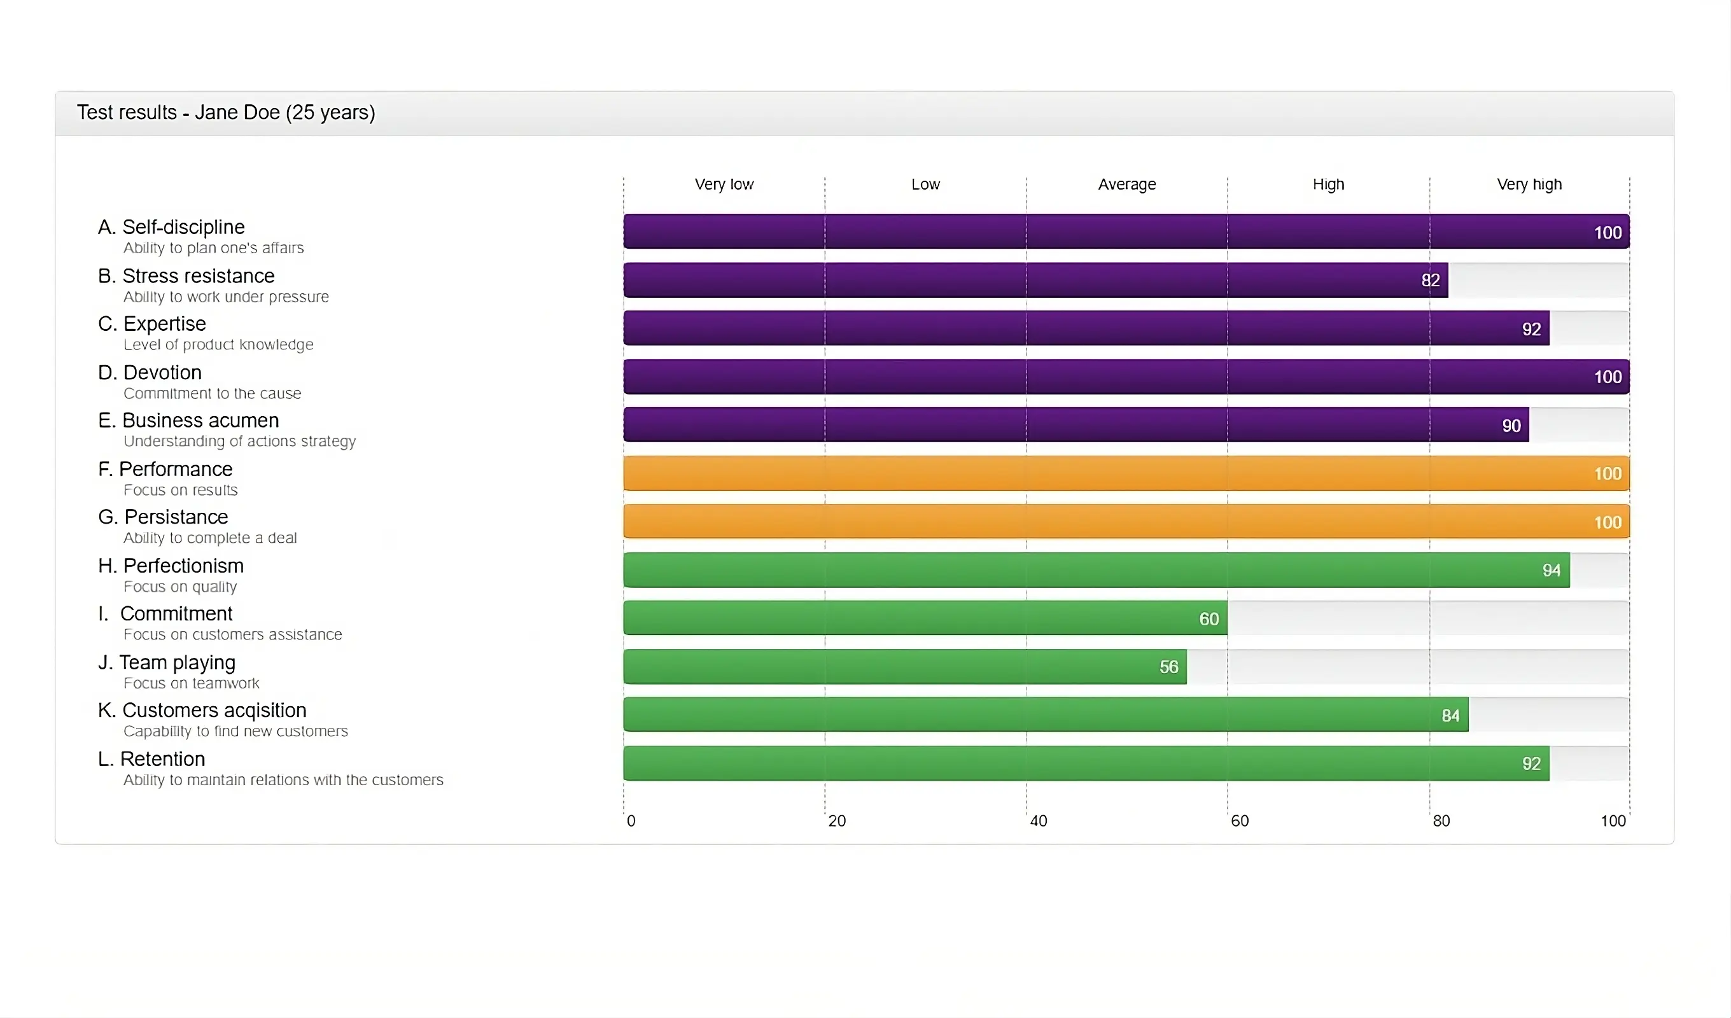This screenshot has height=1018, width=1731.
Task: Click the Expertise bar value 92
Action: (1531, 329)
